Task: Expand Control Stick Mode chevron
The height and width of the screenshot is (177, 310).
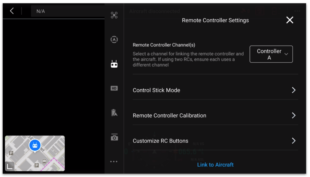Action: click(293, 90)
